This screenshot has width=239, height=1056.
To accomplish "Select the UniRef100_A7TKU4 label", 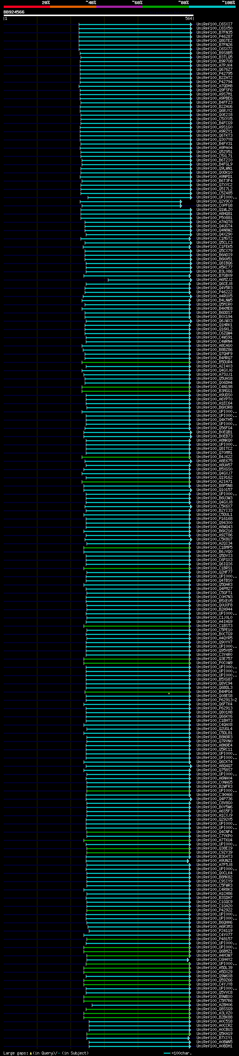I will 214,840.
